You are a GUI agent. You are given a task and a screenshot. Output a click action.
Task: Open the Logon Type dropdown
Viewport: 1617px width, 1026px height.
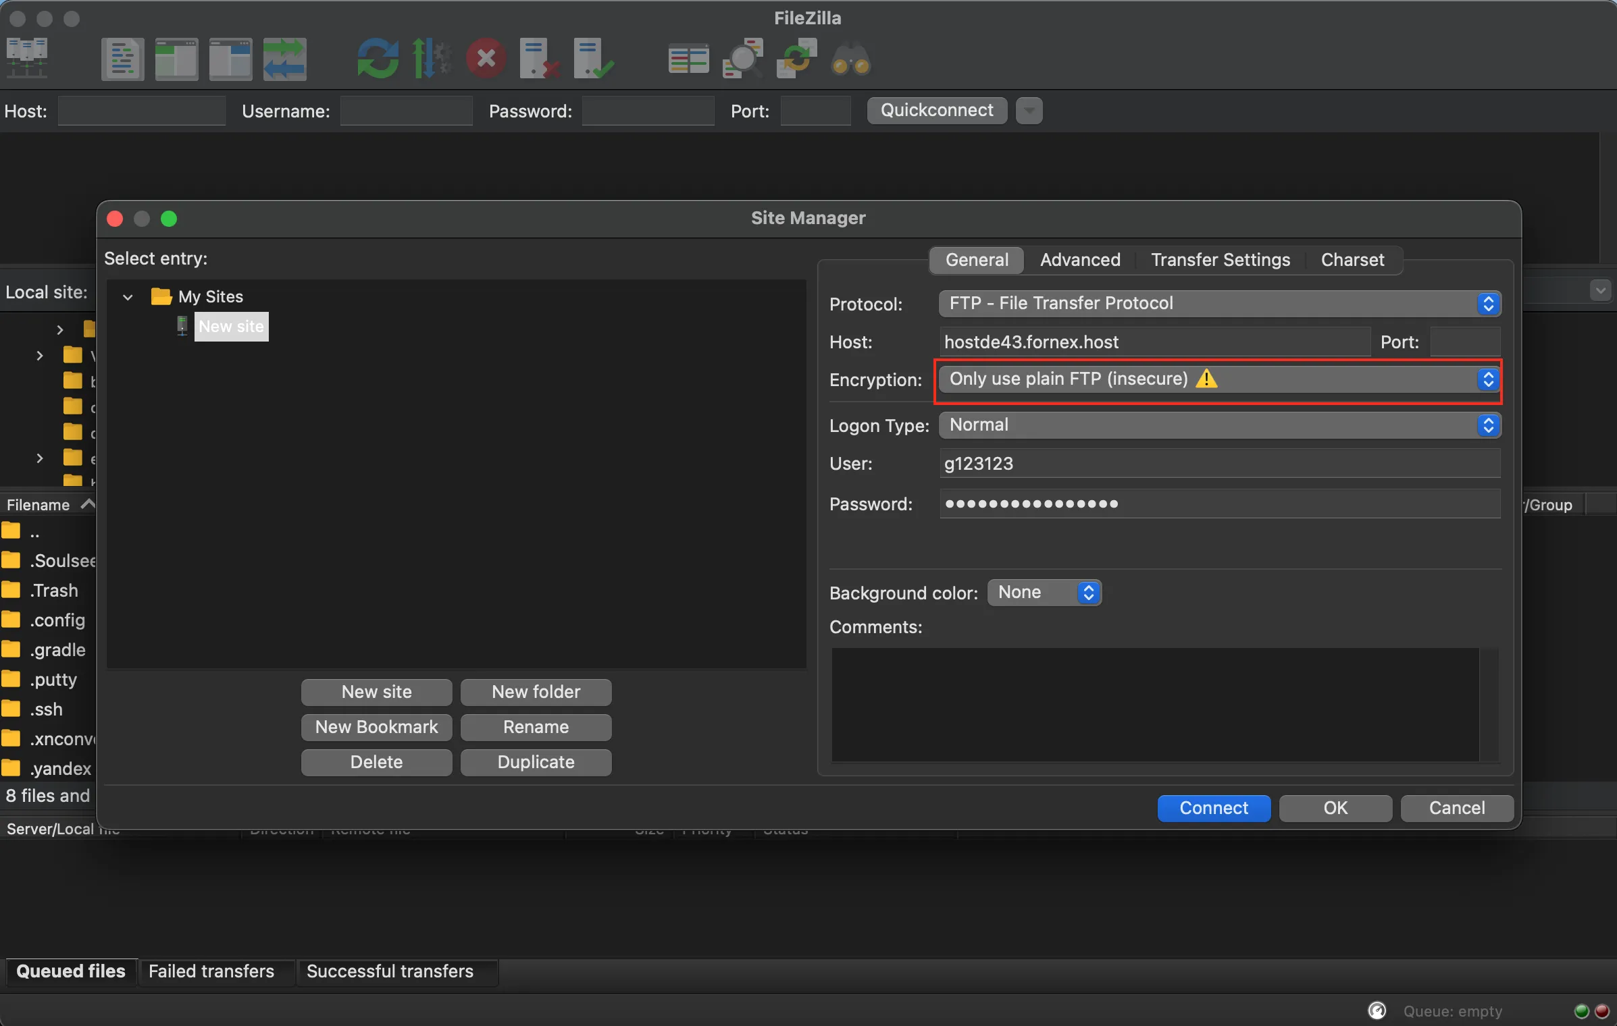pyautogui.click(x=1219, y=425)
